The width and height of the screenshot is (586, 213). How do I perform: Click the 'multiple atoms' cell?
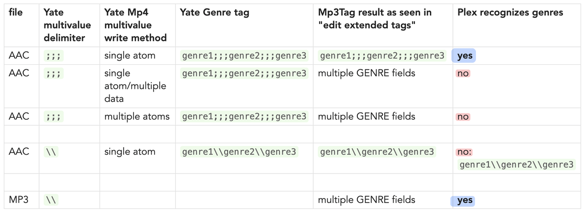click(x=137, y=117)
